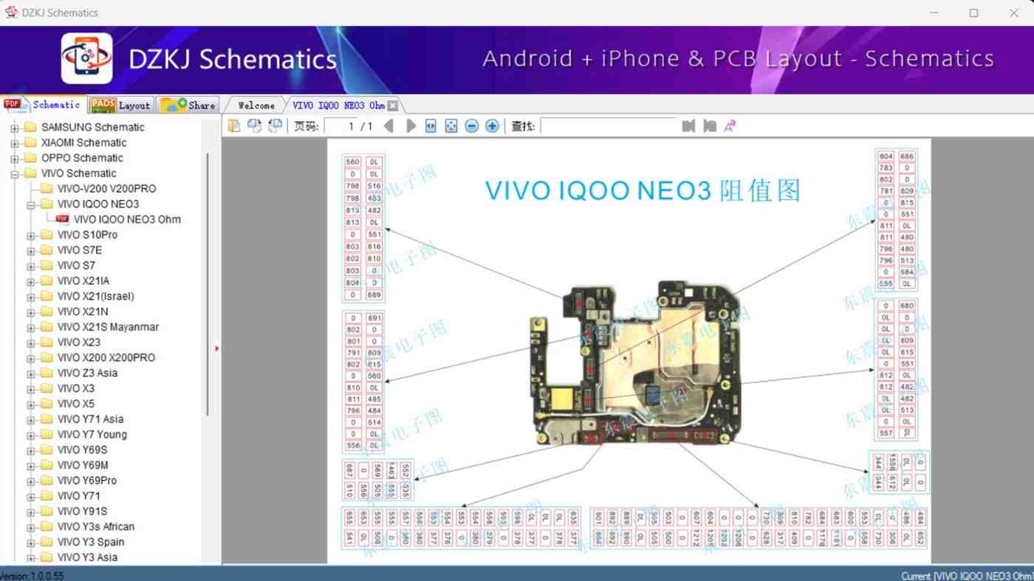Click the tree panel vertical scrollbar
1034x581 pixels.
tap(208, 284)
